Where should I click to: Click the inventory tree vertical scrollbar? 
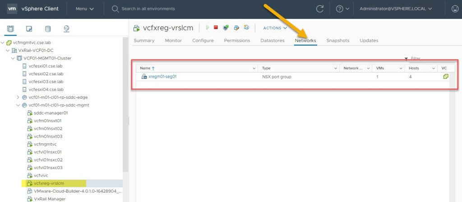coord(125,105)
